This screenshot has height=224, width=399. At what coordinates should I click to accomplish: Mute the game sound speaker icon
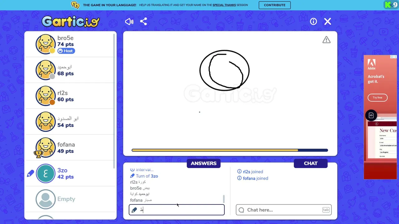129,21
